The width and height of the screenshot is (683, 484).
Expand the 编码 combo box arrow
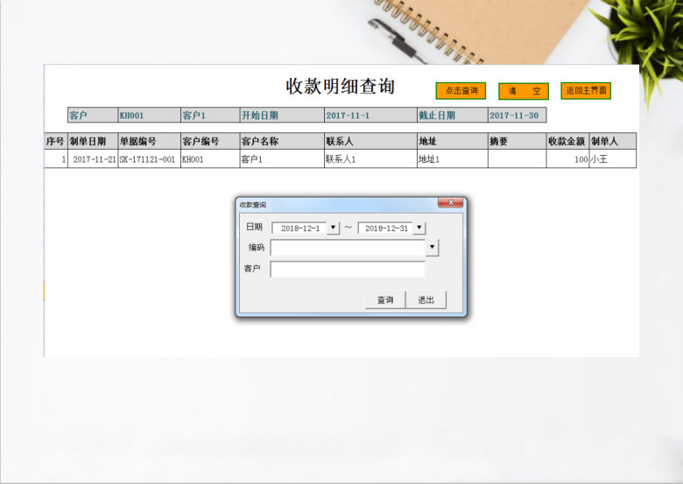(432, 247)
